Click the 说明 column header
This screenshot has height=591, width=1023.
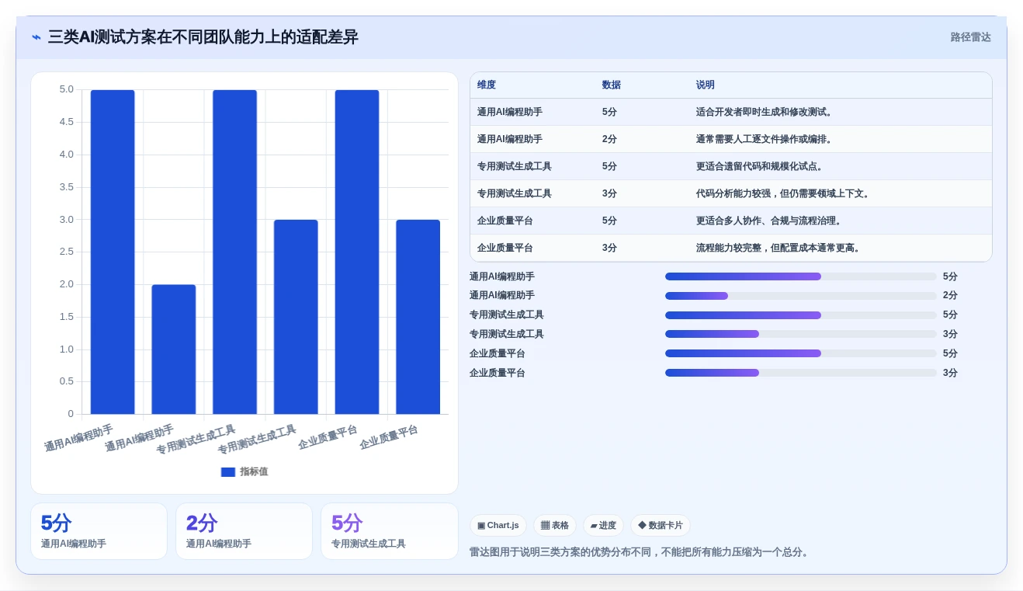click(706, 85)
